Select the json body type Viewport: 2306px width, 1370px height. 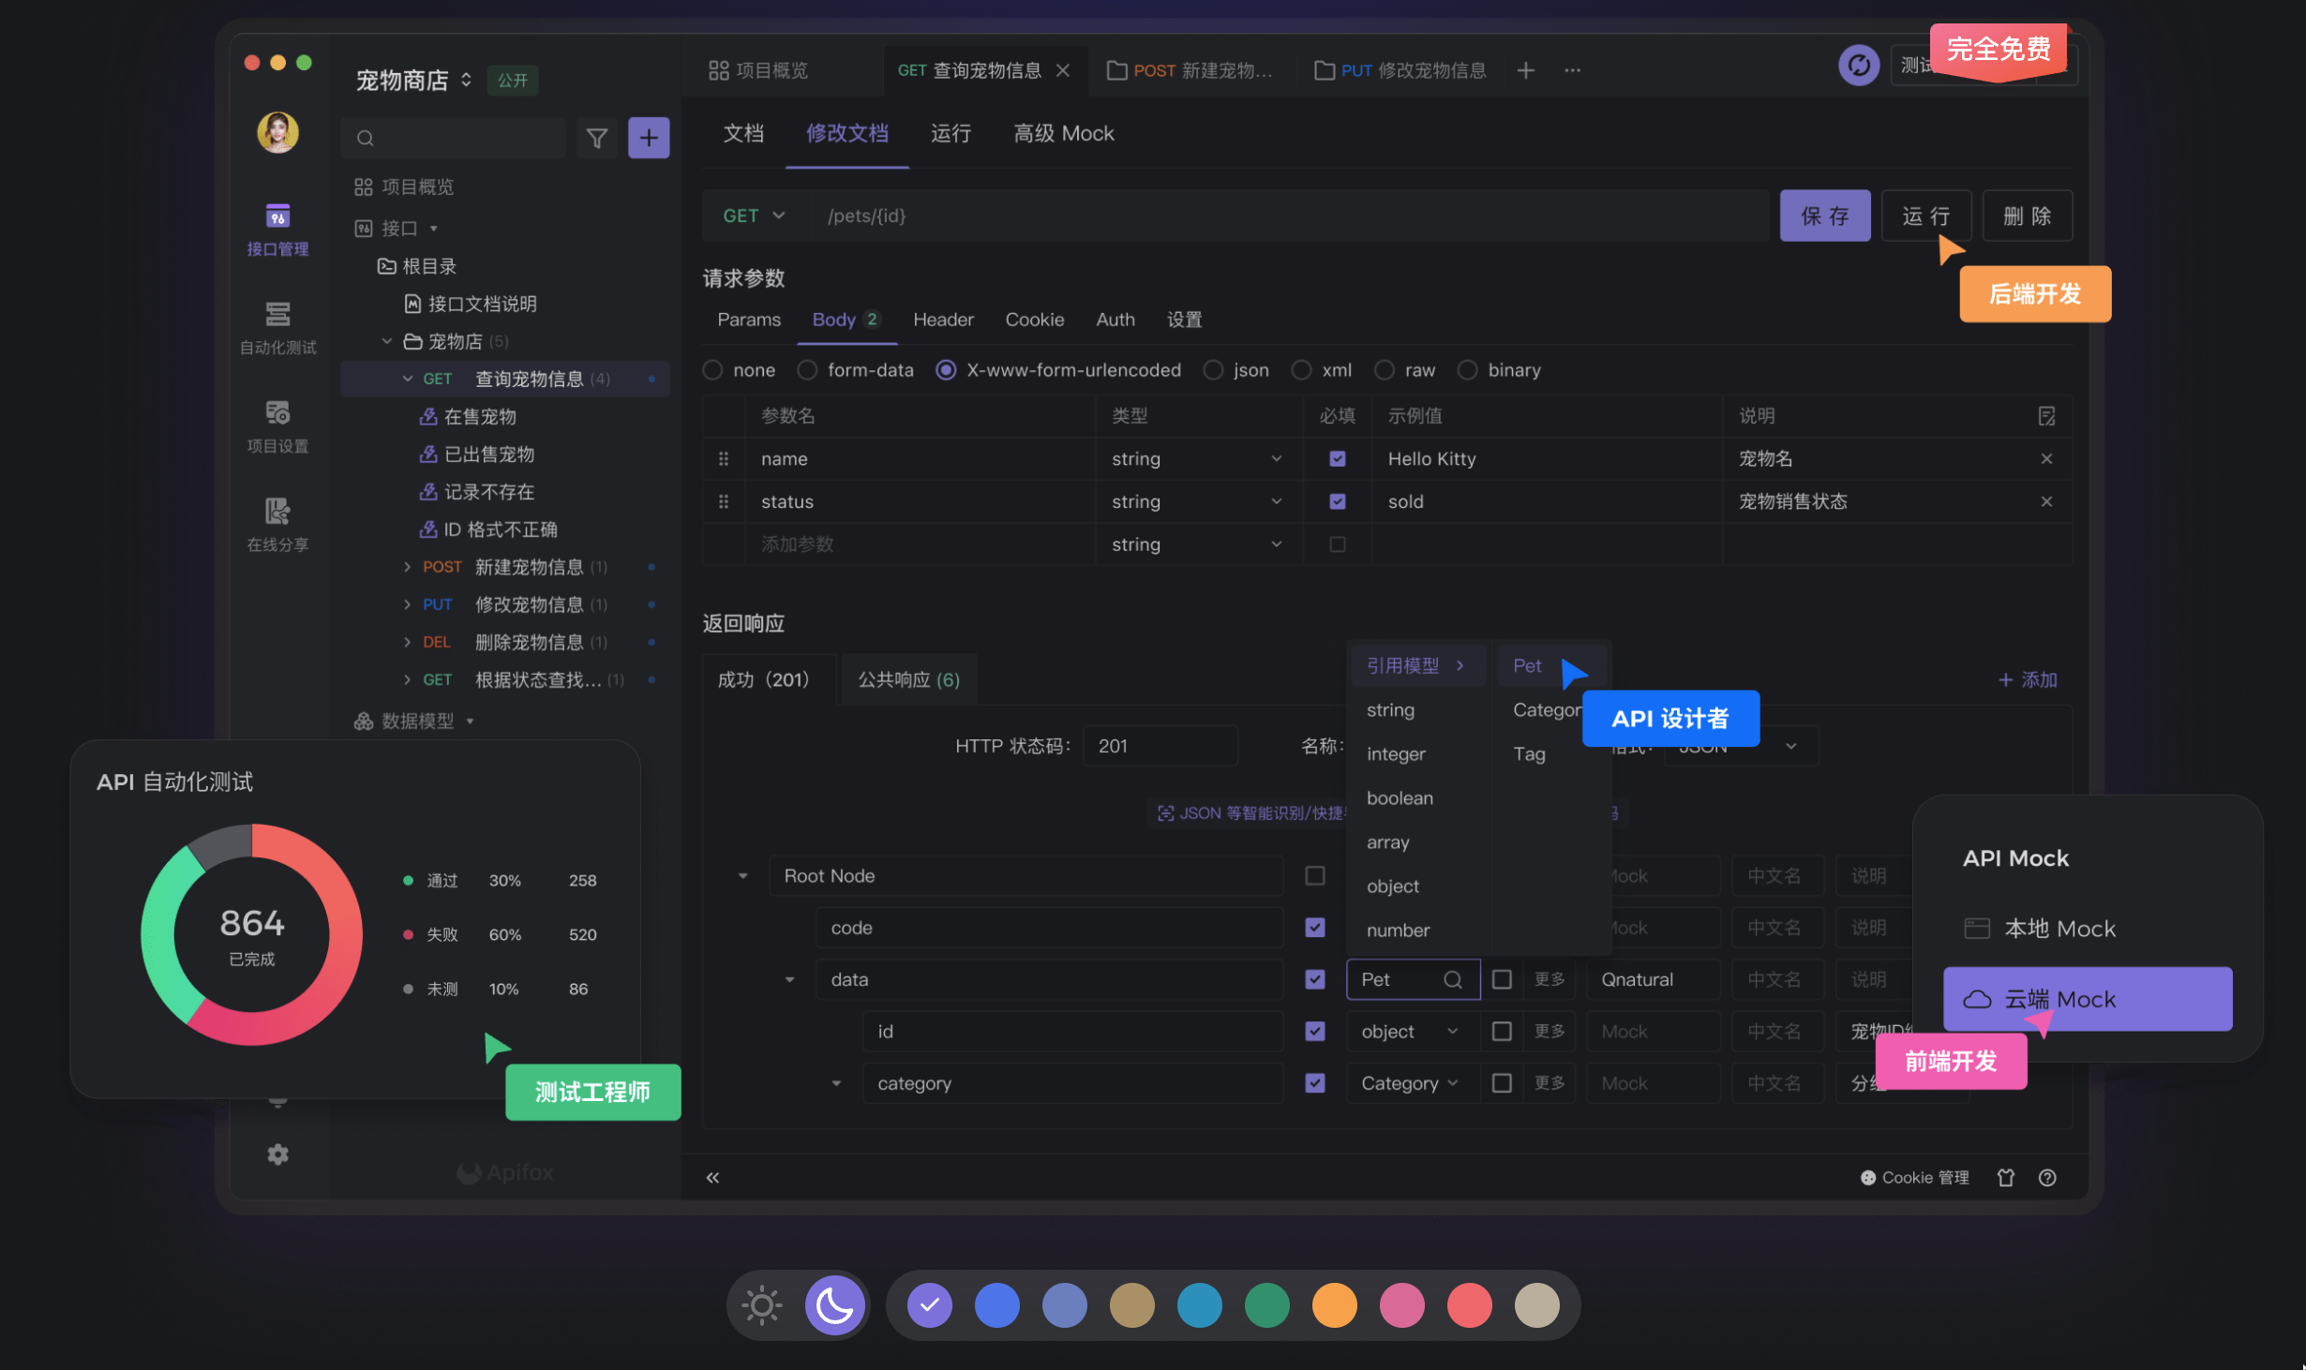[x=1213, y=370]
